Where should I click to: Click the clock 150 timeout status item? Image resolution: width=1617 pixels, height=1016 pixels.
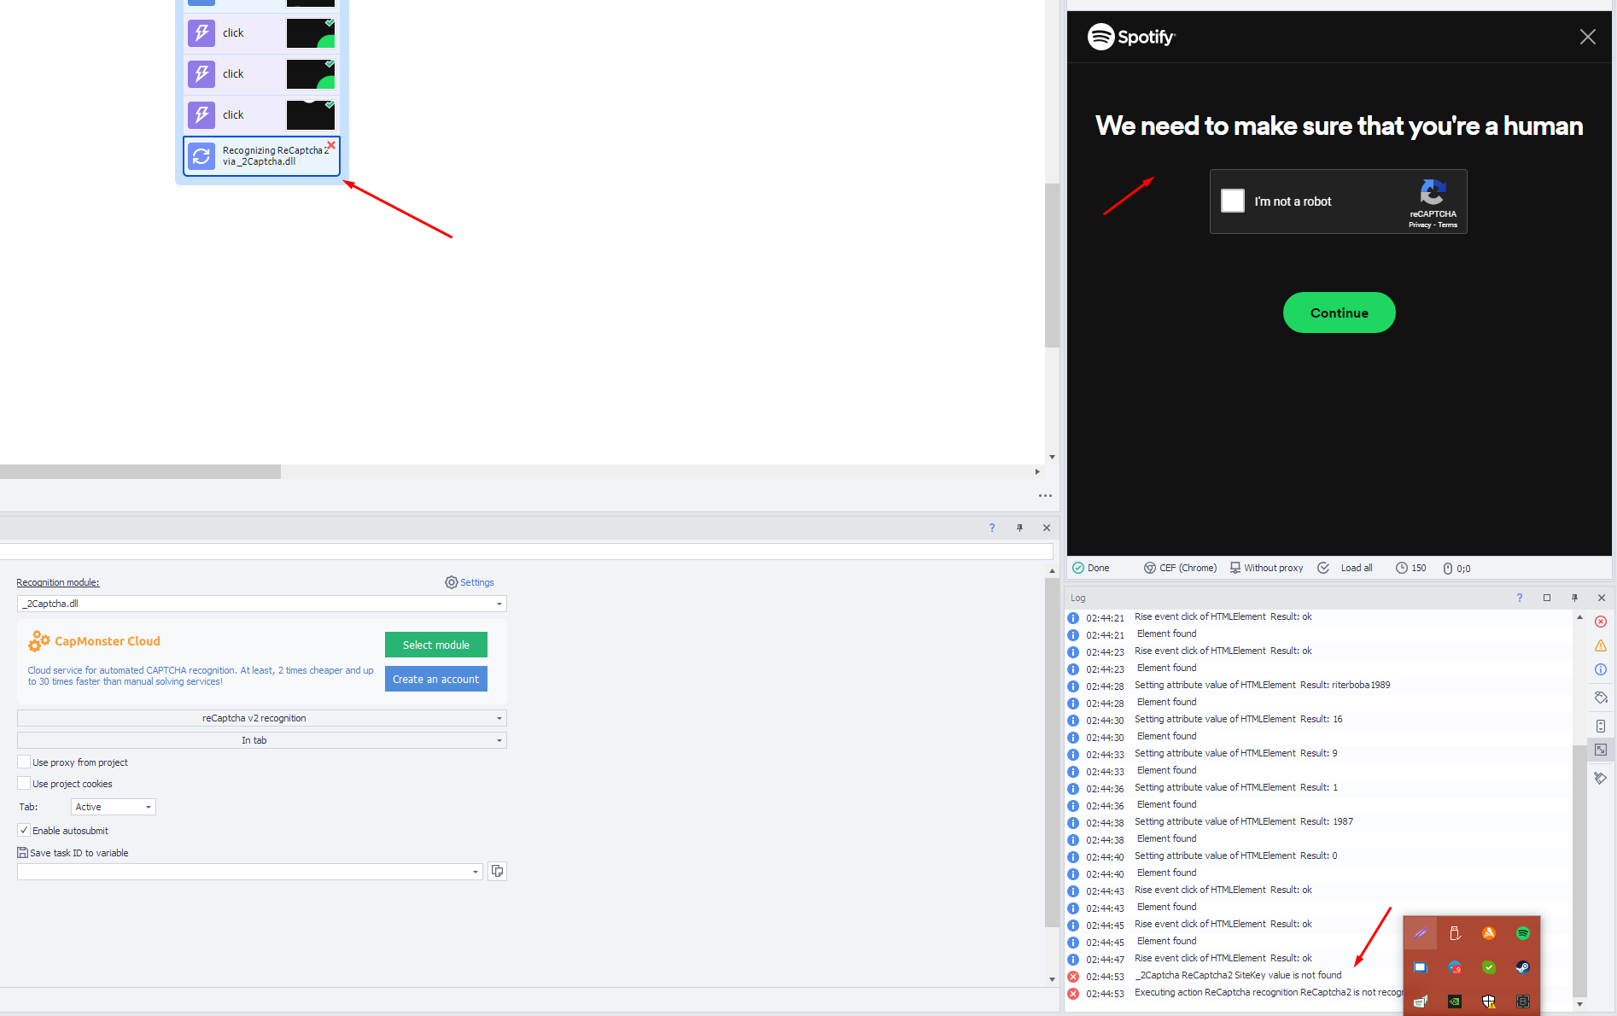click(1411, 568)
